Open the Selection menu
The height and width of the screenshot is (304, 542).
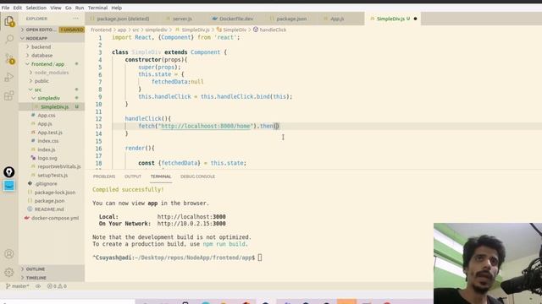click(36, 8)
